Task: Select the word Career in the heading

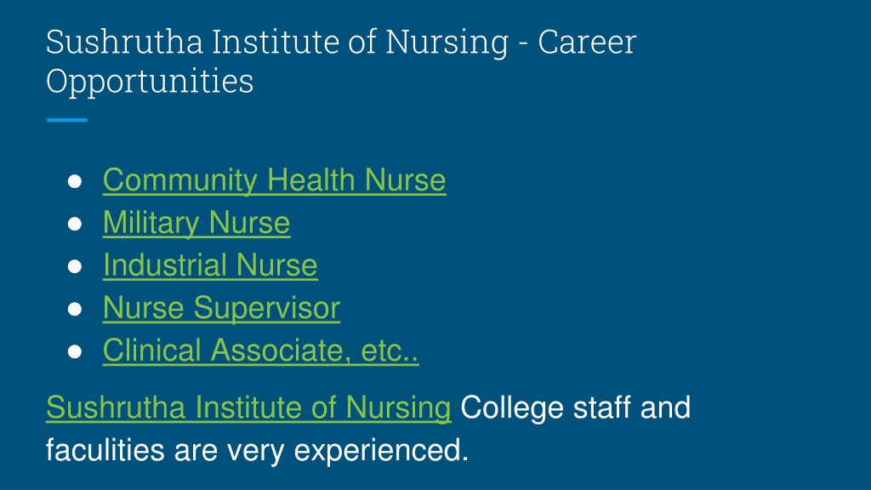Action: click(587, 43)
